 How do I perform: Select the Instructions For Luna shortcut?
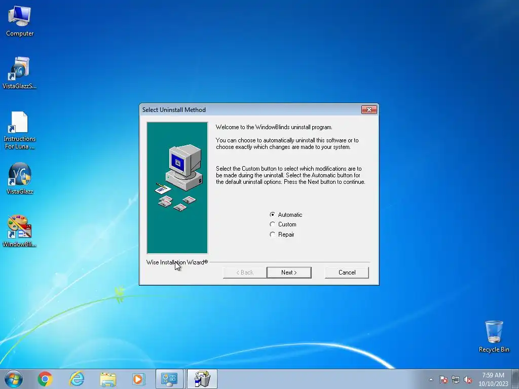20,130
